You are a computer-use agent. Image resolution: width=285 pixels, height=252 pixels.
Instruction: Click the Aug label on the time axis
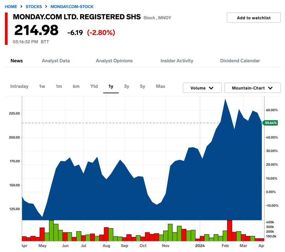pyautogui.click(x=106, y=246)
